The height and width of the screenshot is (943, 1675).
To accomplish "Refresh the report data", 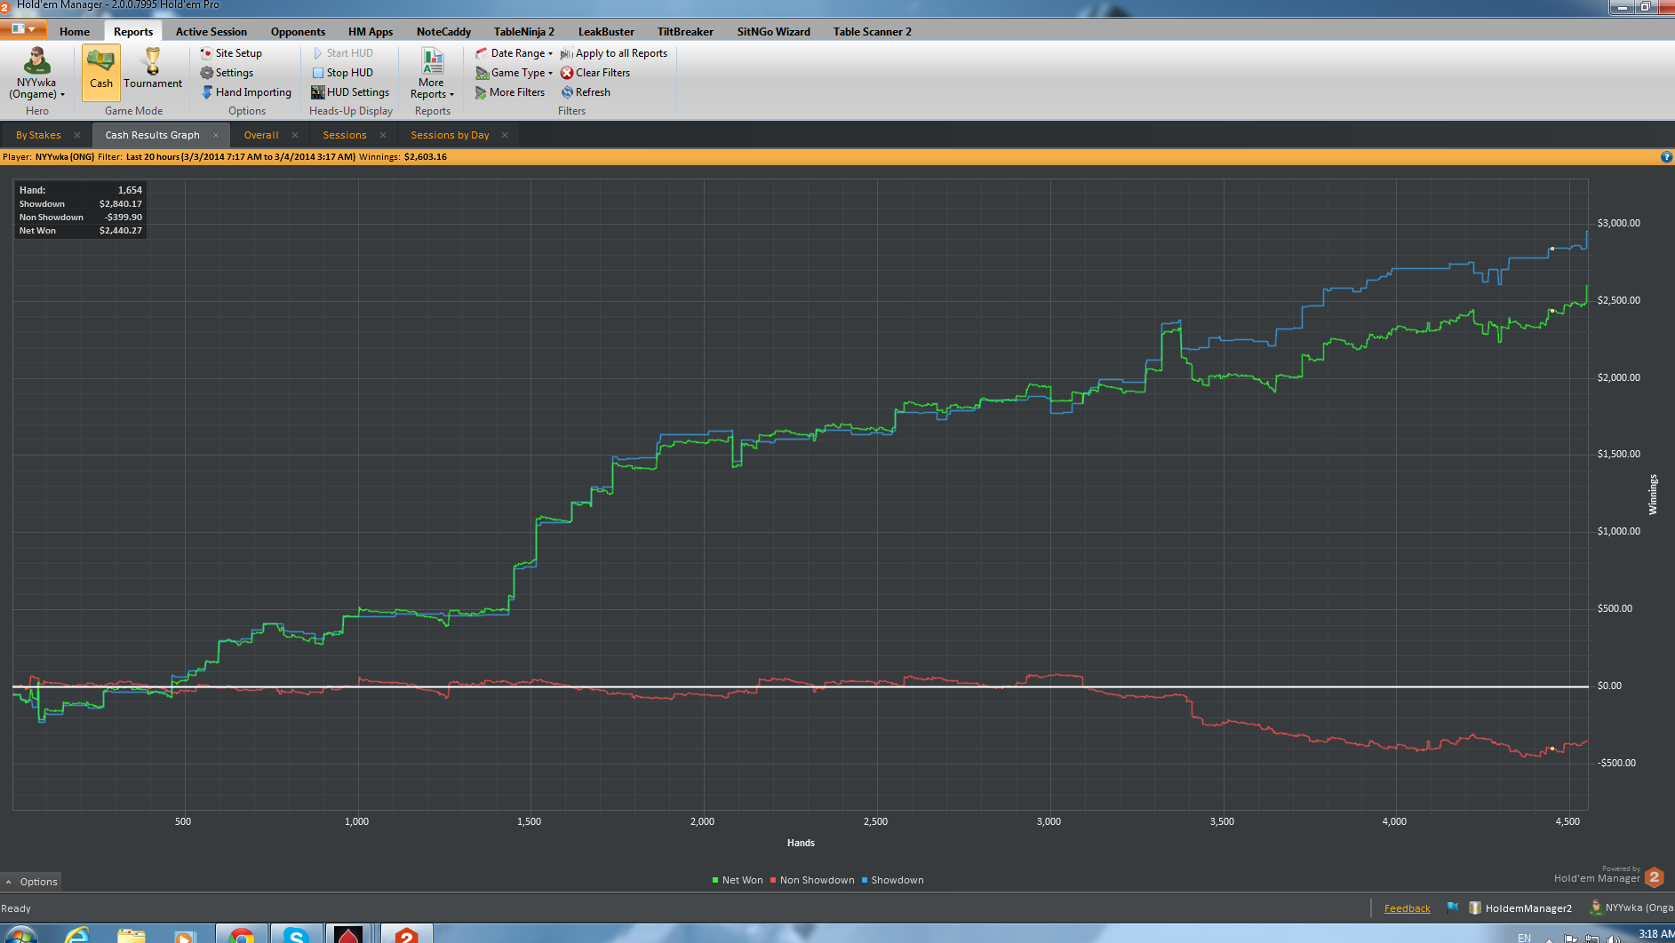I will coord(586,92).
